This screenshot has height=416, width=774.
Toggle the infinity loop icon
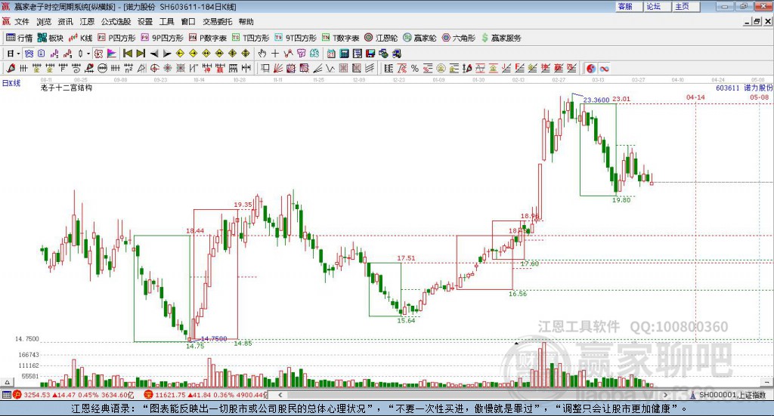[604, 69]
